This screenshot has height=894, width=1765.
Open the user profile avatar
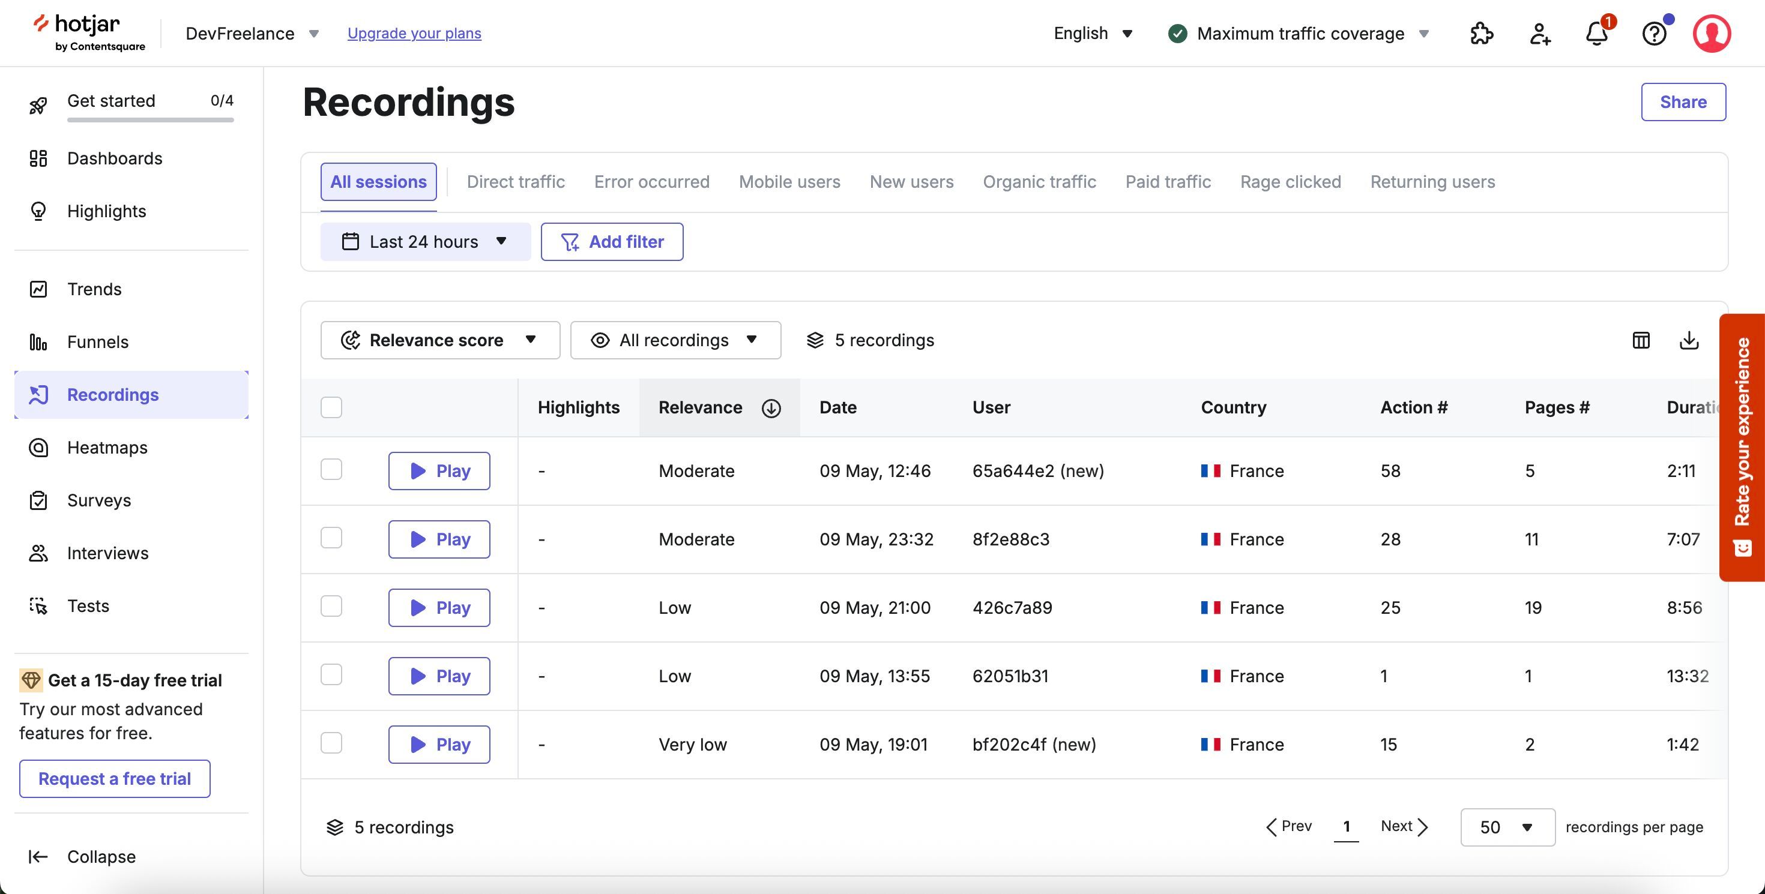coord(1712,34)
